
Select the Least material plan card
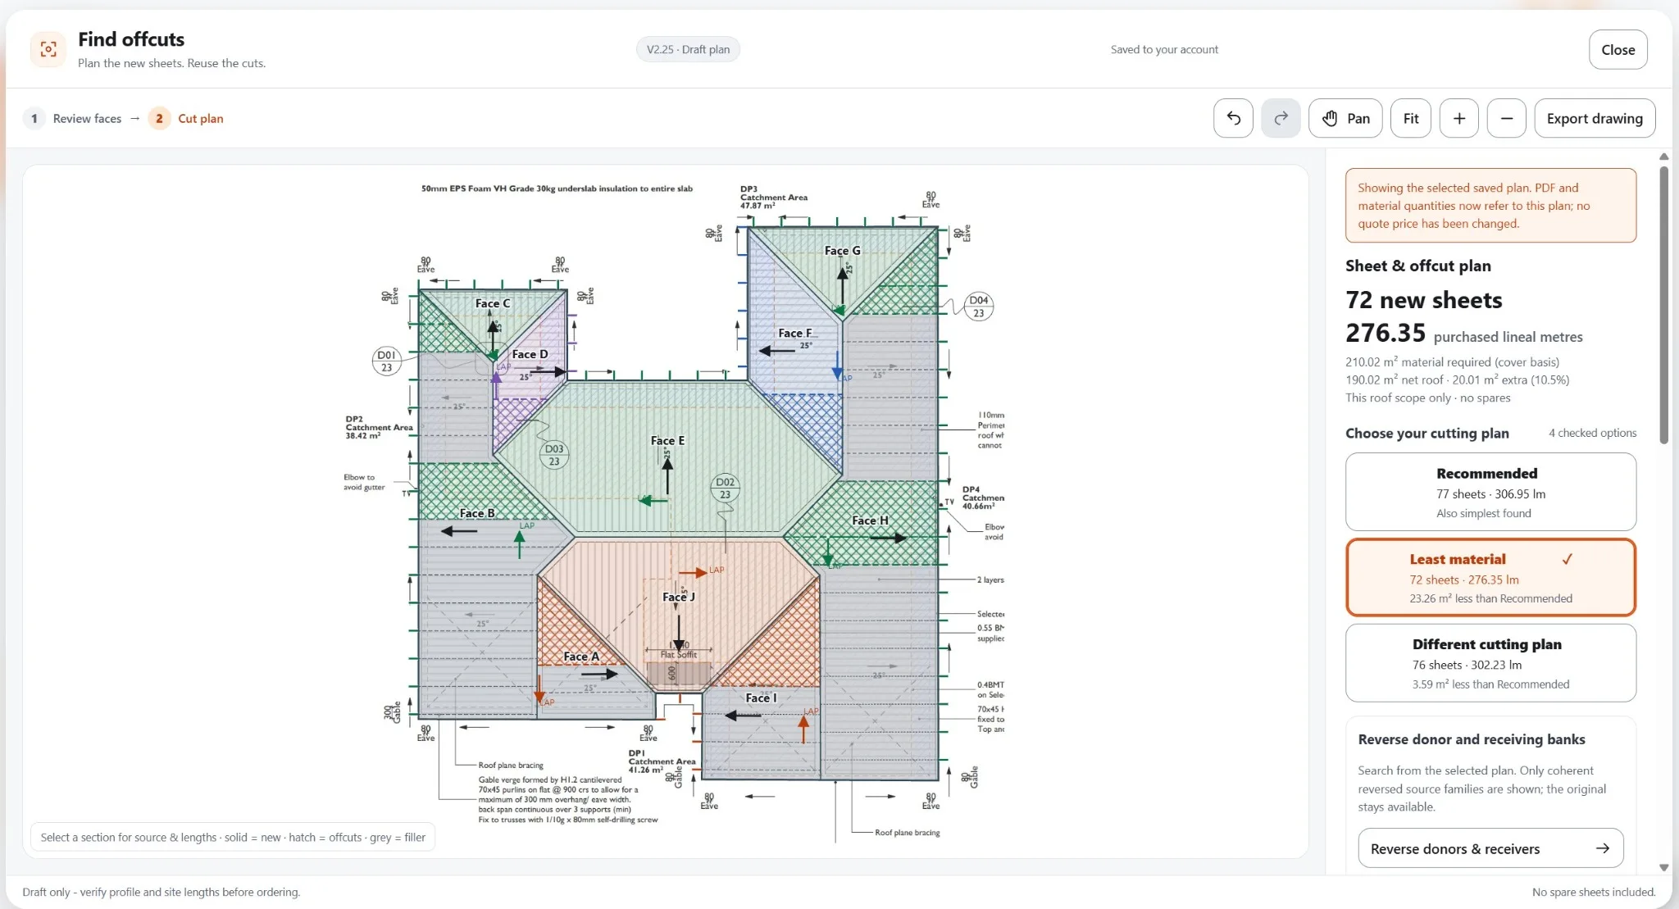[1490, 577]
